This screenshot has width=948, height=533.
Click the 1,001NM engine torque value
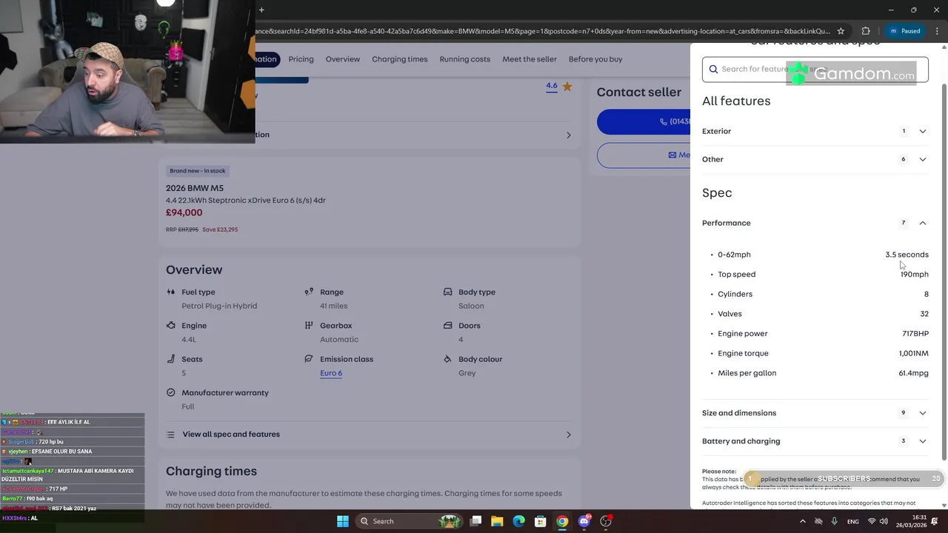913,354
